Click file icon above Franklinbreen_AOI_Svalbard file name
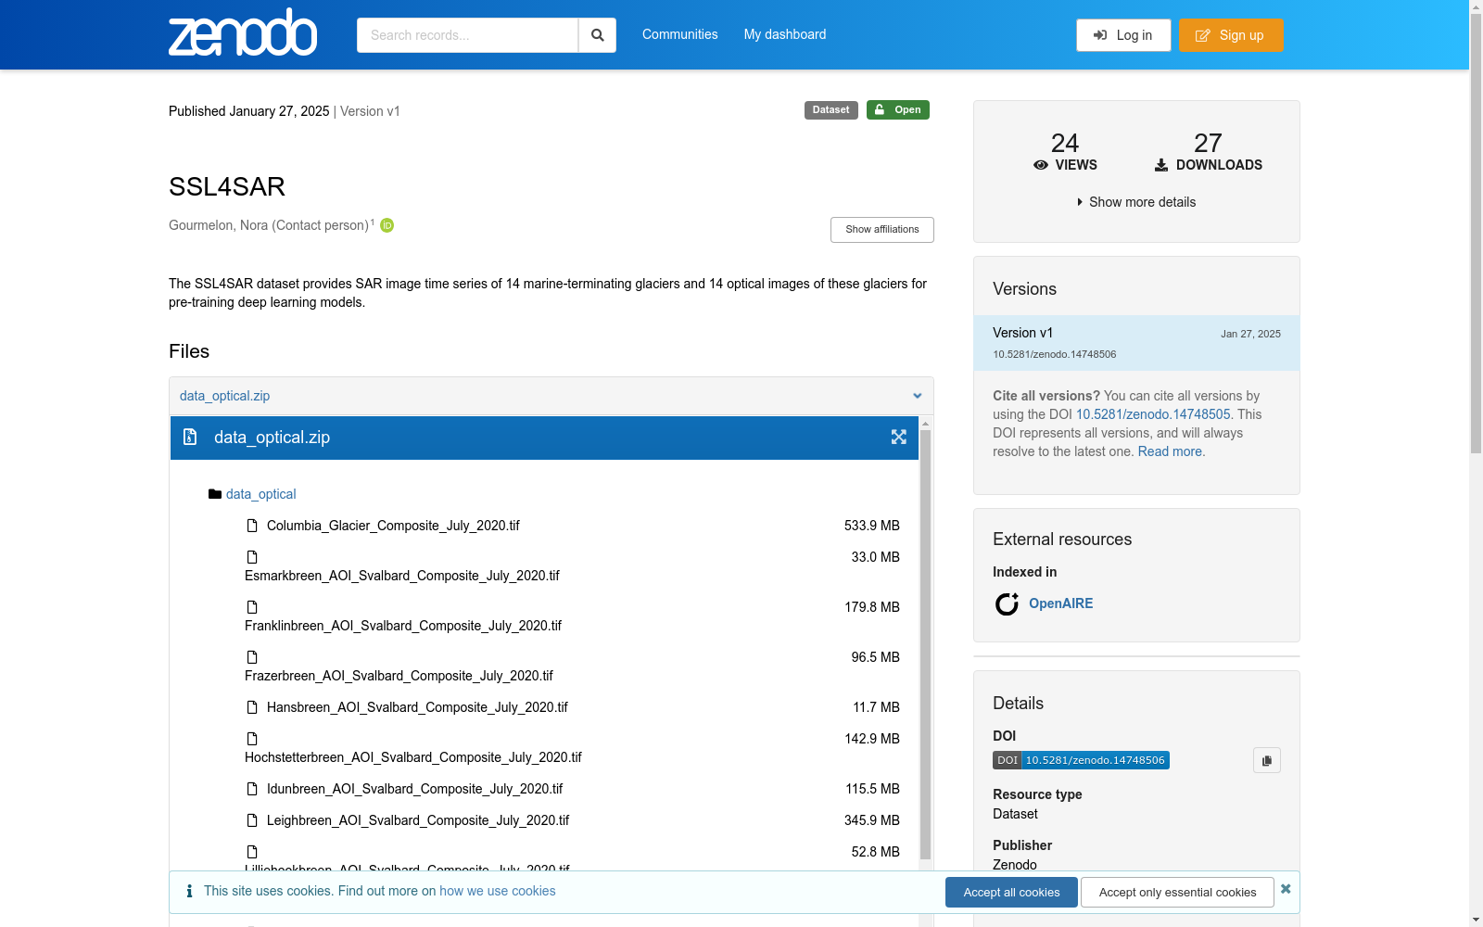The width and height of the screenshot is (1483, 927). (252, 607)
